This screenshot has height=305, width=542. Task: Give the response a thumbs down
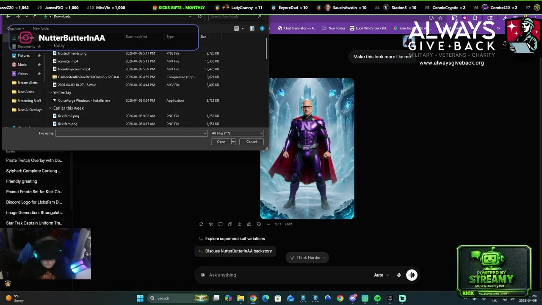259,224
